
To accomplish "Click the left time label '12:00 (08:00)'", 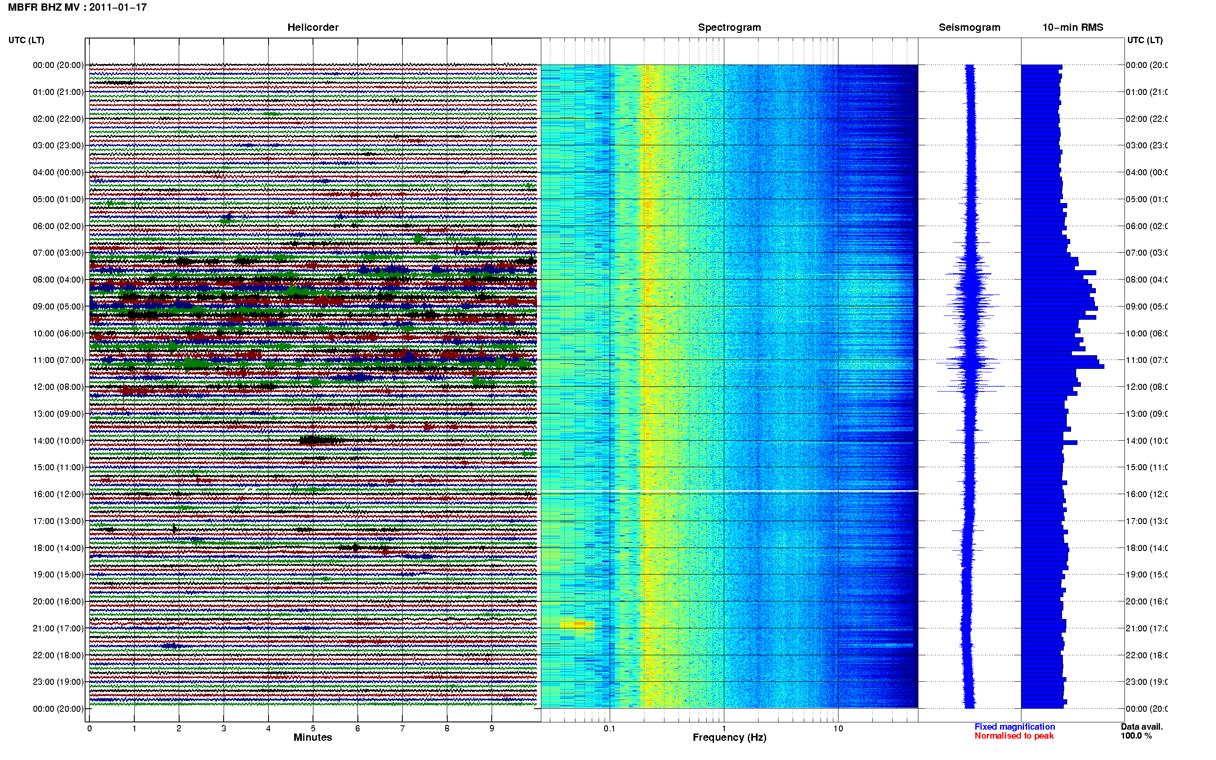I will point(58,386).
